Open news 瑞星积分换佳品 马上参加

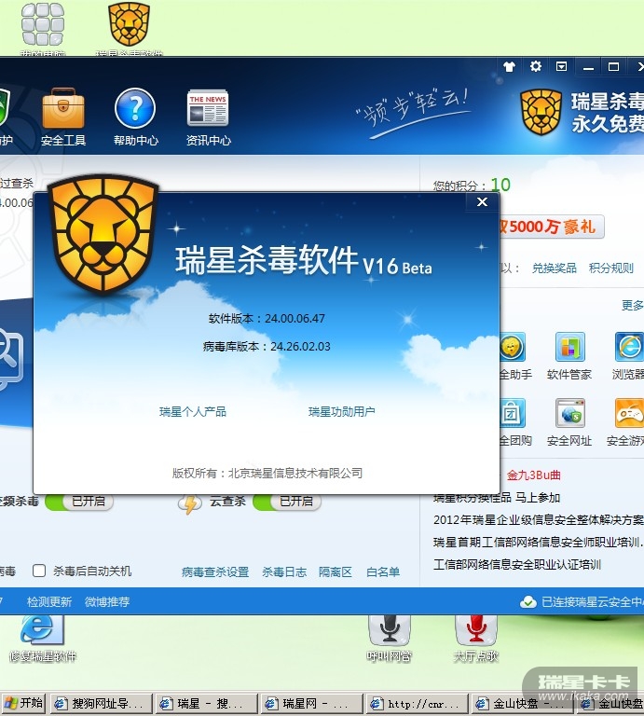coord(497,498)
